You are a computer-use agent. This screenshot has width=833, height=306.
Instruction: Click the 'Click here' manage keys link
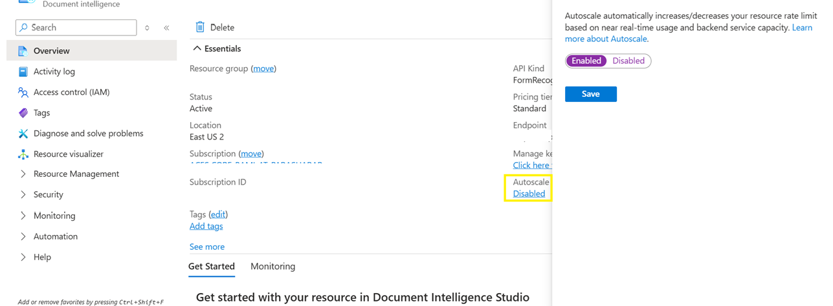pyautogui.click(x=532, y=165)
